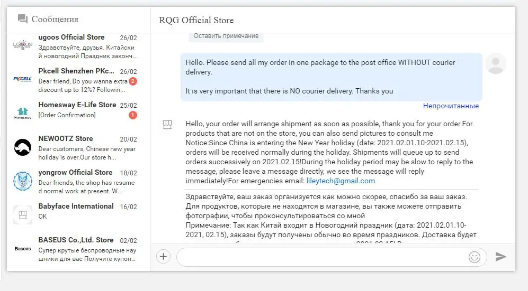Click the store icon next to seller reply

tap(167, 125)
